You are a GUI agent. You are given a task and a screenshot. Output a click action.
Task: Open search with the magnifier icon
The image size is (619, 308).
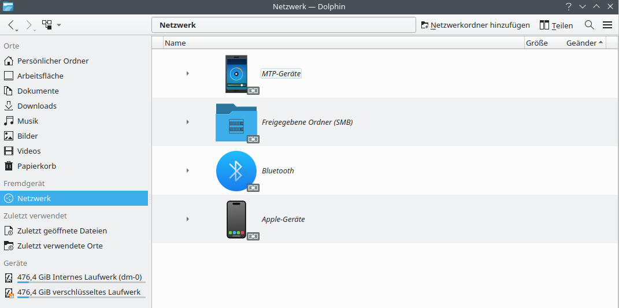tap(589, 25)
